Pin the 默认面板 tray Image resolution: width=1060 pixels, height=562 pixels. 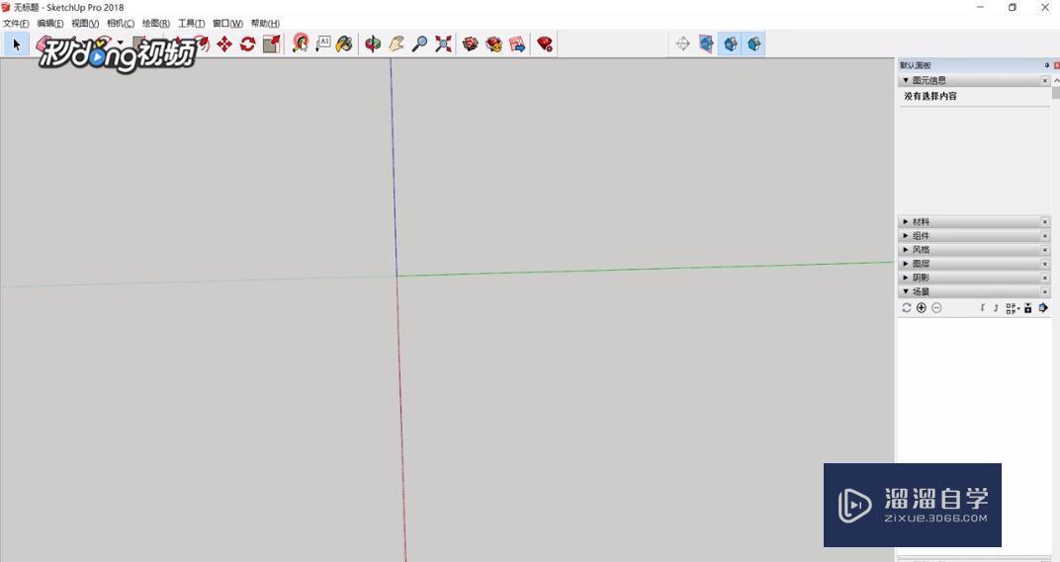click(1046, 65)
